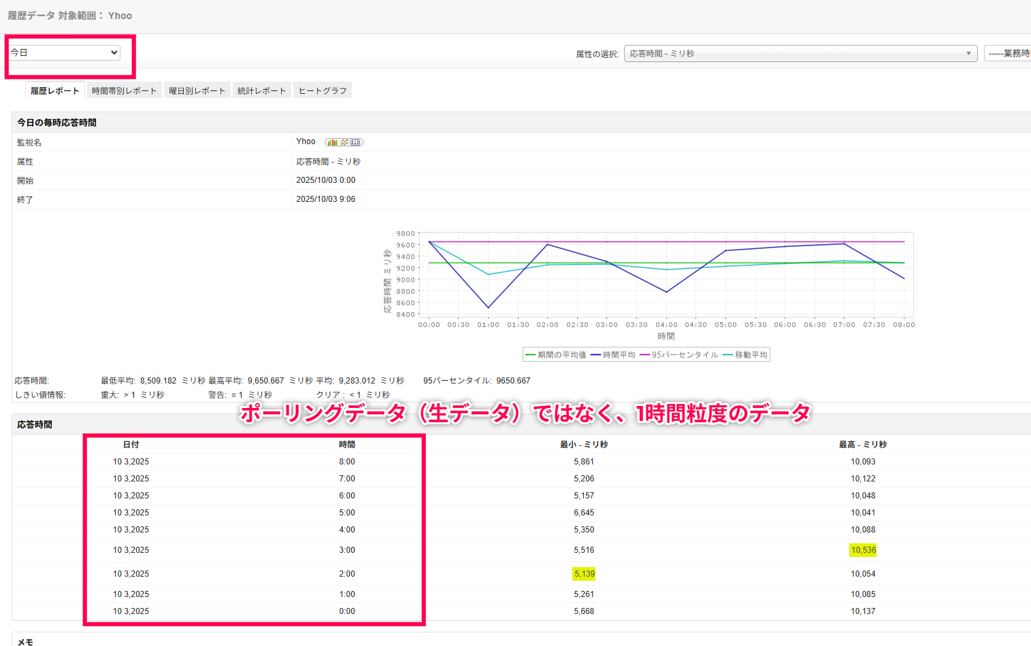Click the maximum value 10,137
Viewport: 1031px width, 646px height.
click(863, 611)
